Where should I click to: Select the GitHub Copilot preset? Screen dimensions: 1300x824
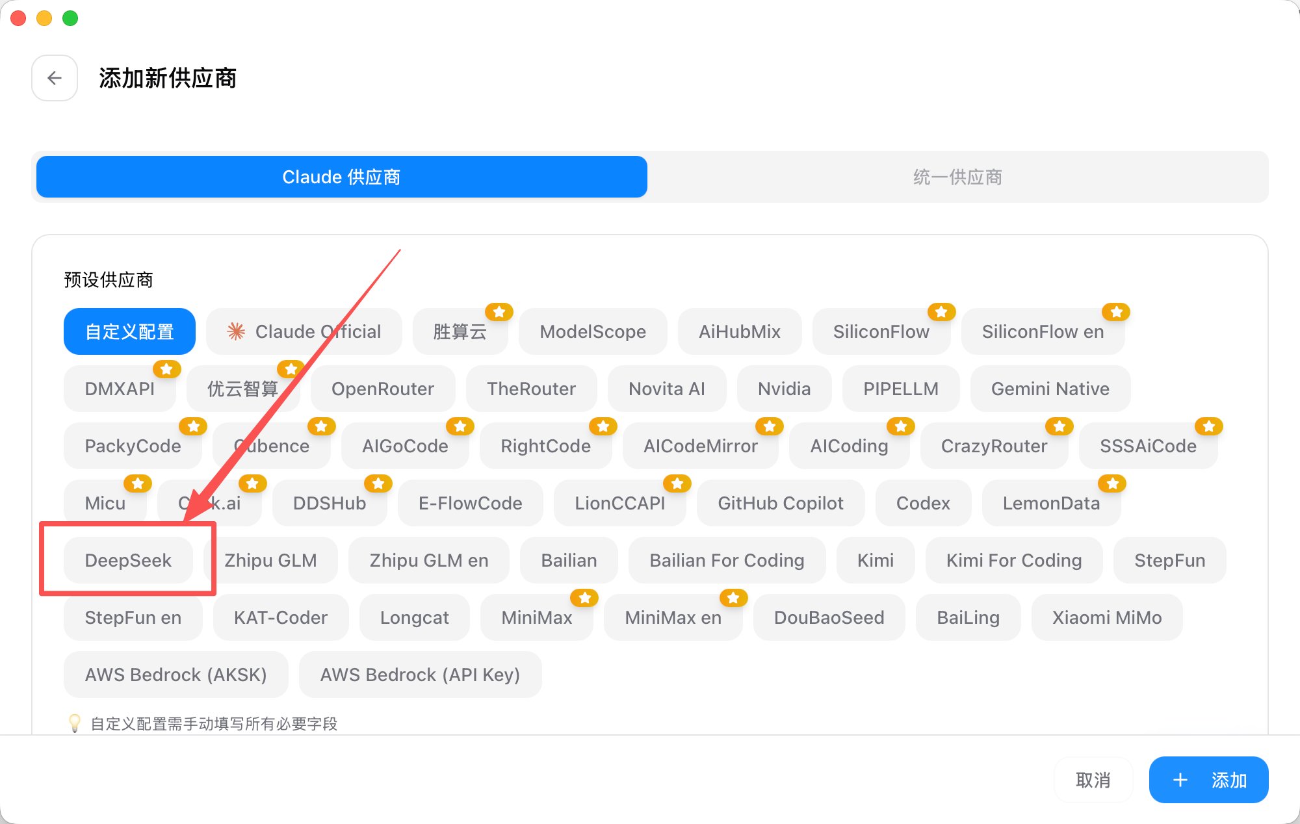pos(781,503)
